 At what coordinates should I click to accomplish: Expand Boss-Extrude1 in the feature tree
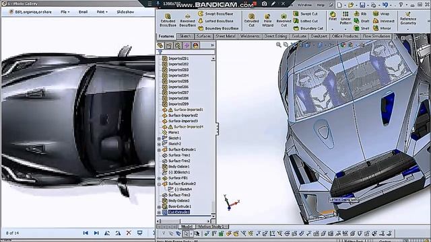(159, 207)
